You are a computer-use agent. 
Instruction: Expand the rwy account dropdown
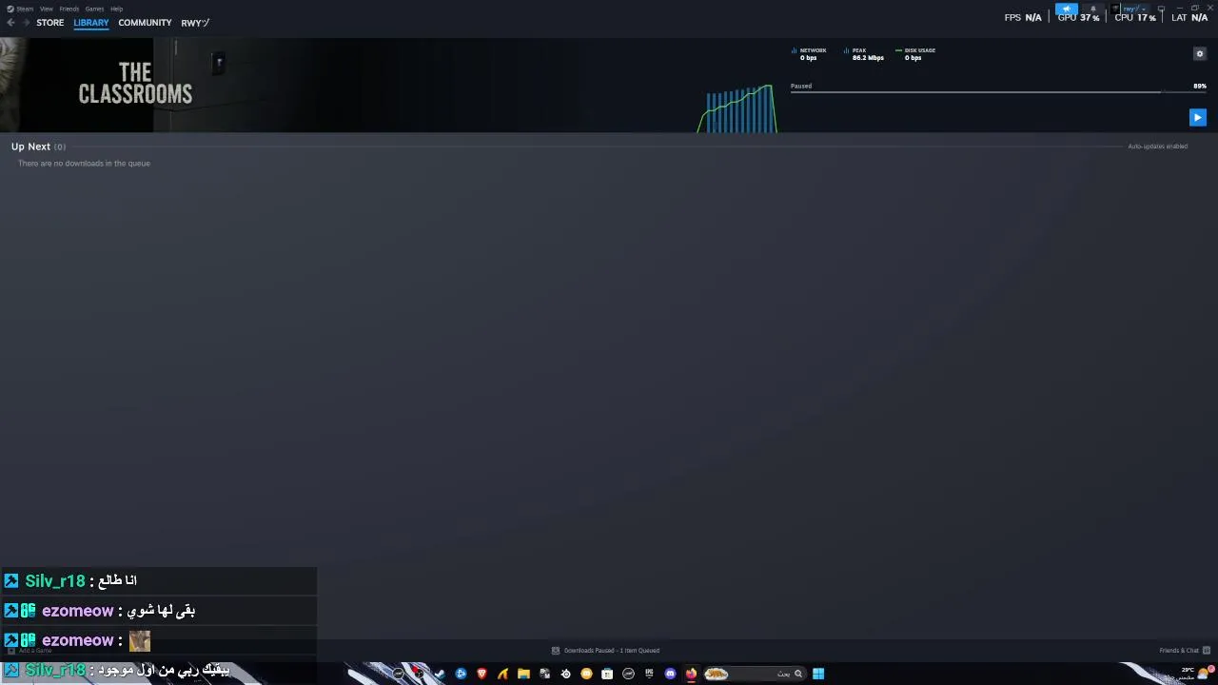point(1134,9)
